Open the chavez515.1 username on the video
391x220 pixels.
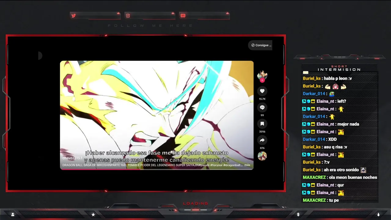(72, 158)
